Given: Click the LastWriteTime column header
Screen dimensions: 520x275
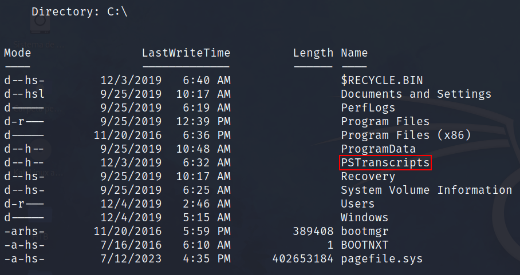Looking at the screenshot, I should [186, 53].
